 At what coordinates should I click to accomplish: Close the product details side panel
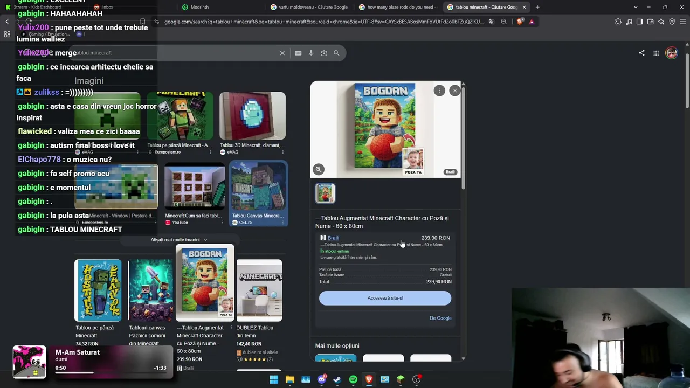click(x=454, y=91)
